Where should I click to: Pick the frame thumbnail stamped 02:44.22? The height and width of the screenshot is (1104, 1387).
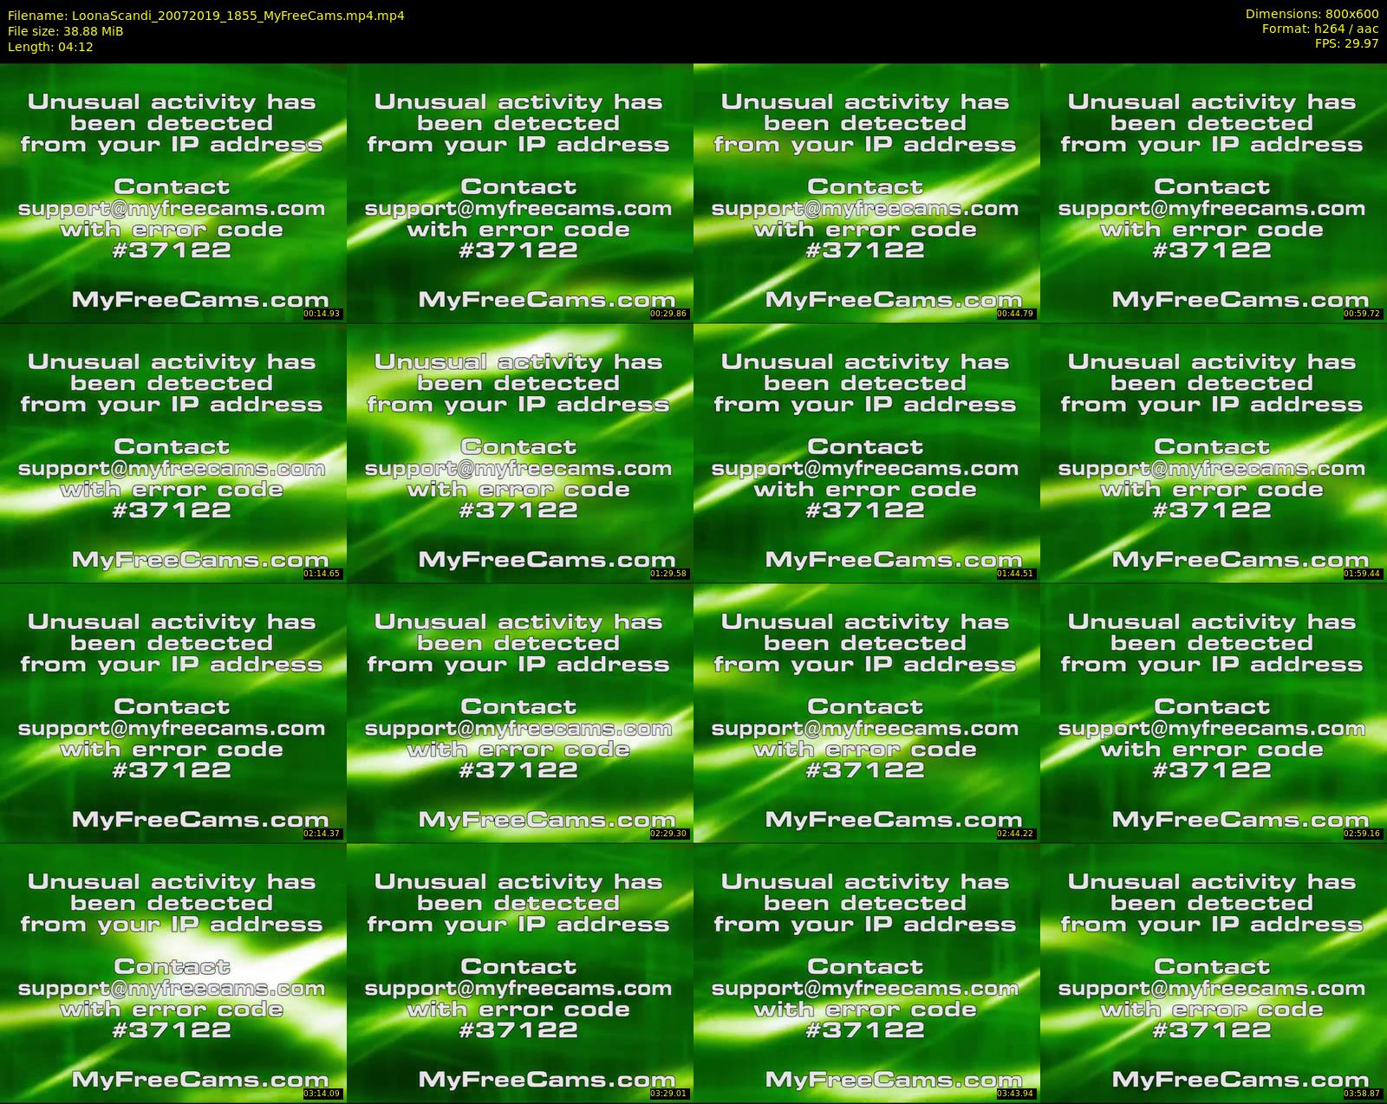coord(866,712)
